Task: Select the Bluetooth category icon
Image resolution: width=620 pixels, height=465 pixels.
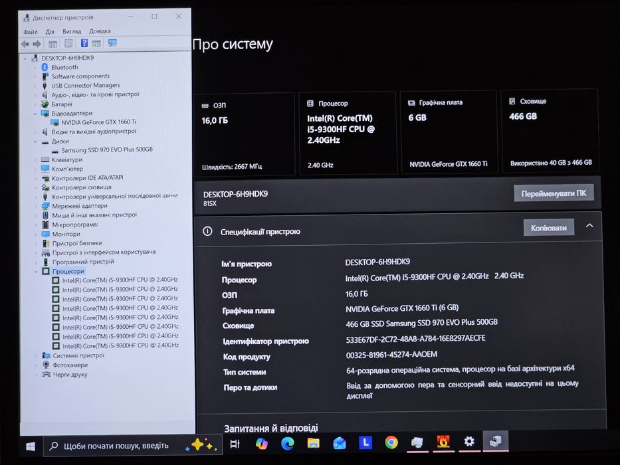Action: point(45,67)
